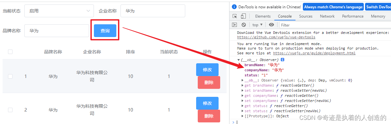Click the 排序 column header
This screenshot has width=391, height=124.
tap(130, 52)
